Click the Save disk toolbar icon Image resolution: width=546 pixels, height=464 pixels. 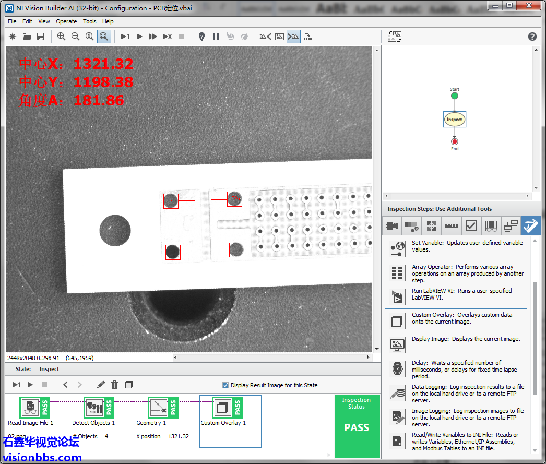click(41, 37)
